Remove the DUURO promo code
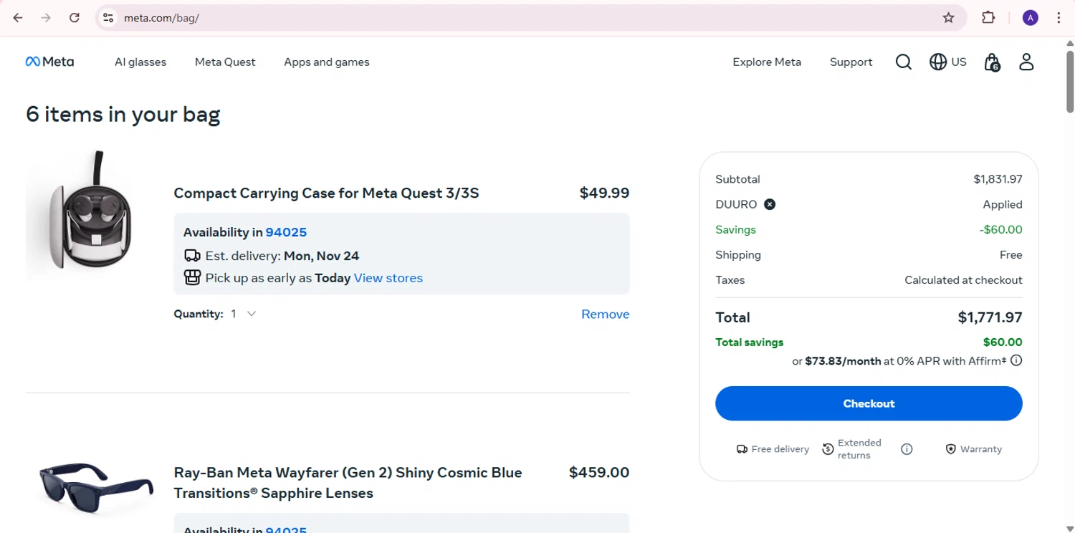 click(x=770, y=204)
